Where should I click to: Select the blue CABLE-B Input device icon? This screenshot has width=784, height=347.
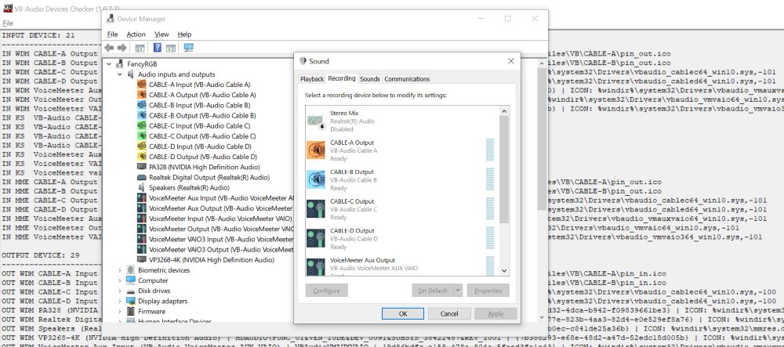coord(141,105)
